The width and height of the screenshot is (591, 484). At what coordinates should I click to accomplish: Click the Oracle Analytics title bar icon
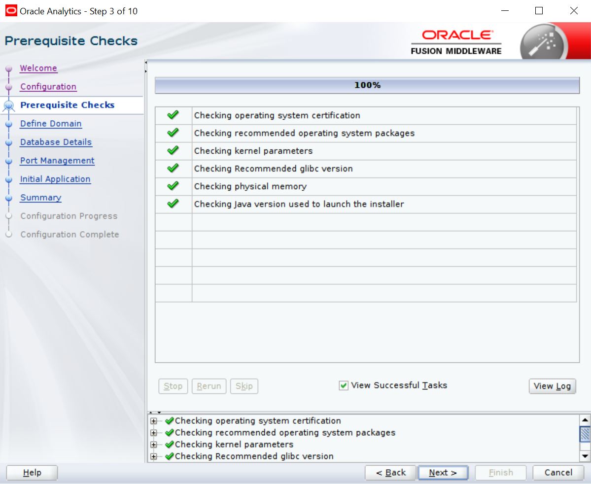10,11
